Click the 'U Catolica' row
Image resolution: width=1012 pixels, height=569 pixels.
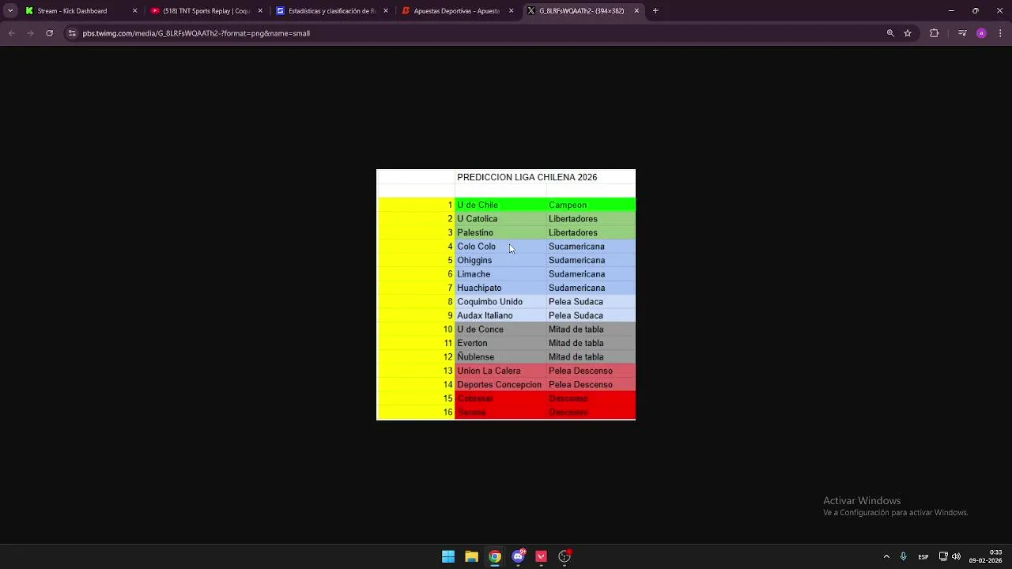pos(506,219)
